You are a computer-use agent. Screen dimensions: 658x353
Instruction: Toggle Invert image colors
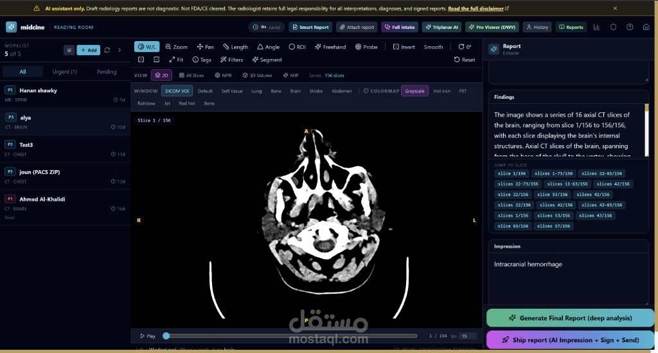(404, 47)
